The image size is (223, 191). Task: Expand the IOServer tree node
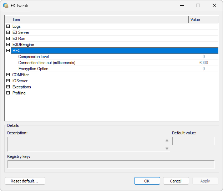(x=8, y=81)
